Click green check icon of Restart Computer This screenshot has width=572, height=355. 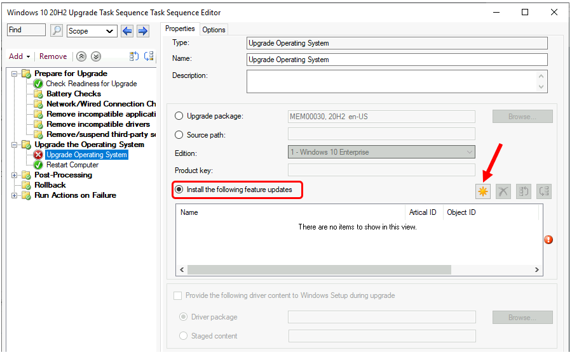(x=38, y=165)
